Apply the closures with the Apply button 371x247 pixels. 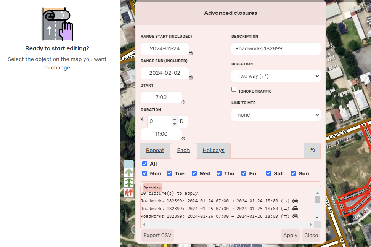click(290, 235)
